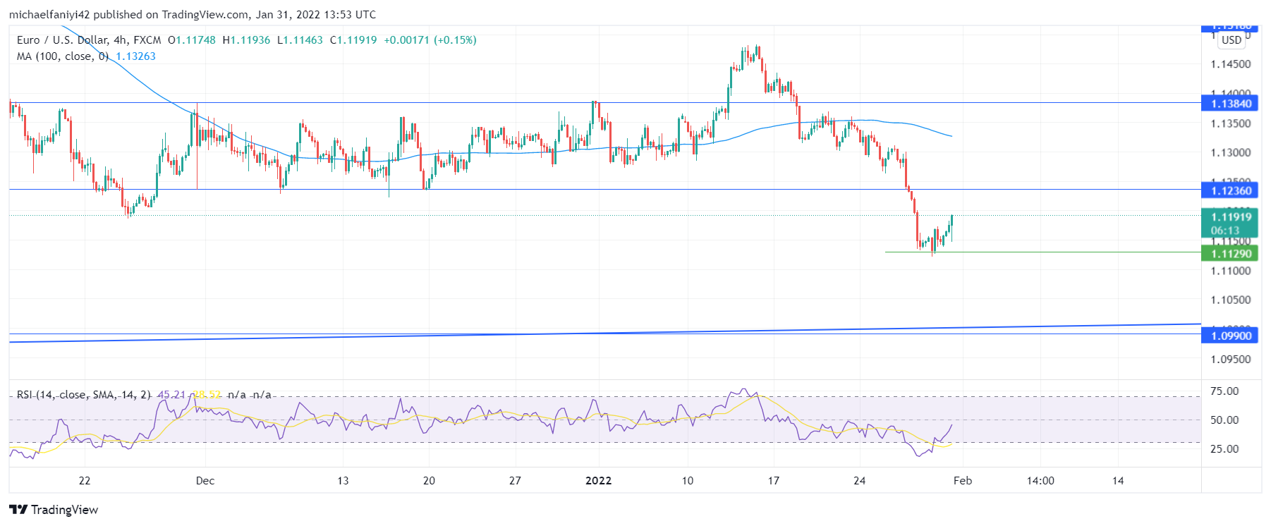Click the 27 date label on time axis
This screenshot has width=1271, height=526.
[x=515, y=481]
